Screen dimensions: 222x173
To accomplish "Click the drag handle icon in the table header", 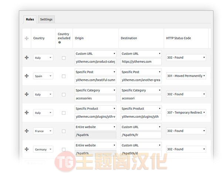I will [27, 38].
